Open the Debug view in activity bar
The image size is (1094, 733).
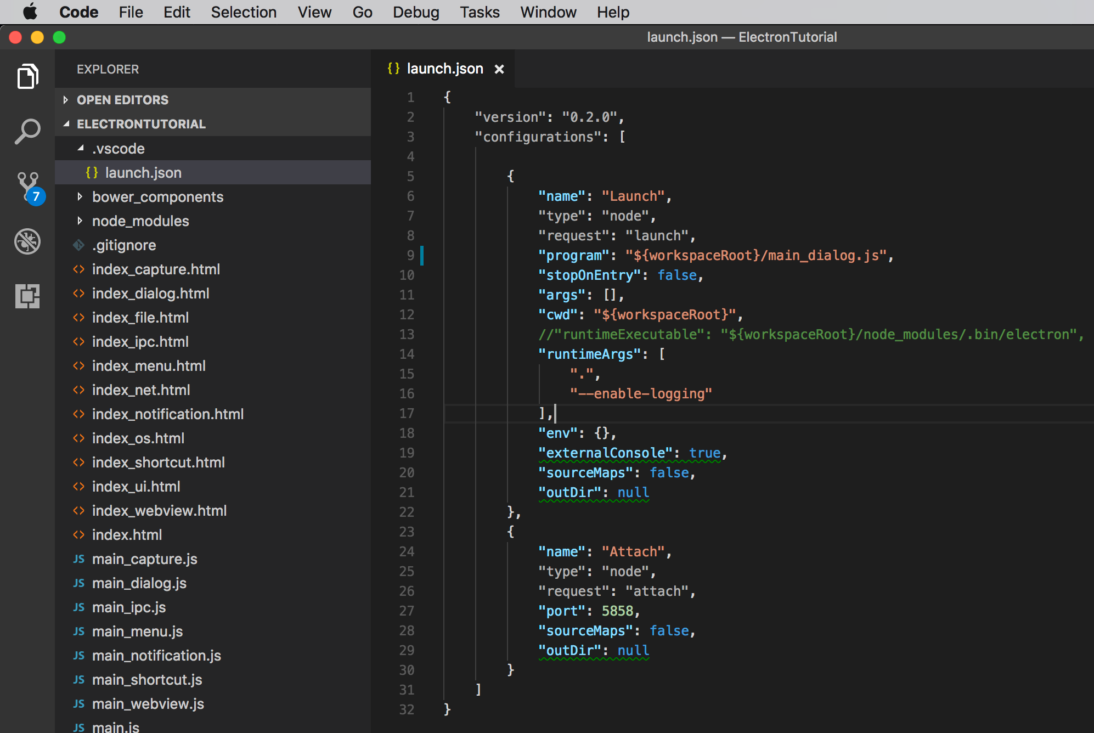(x=27, y=241)
